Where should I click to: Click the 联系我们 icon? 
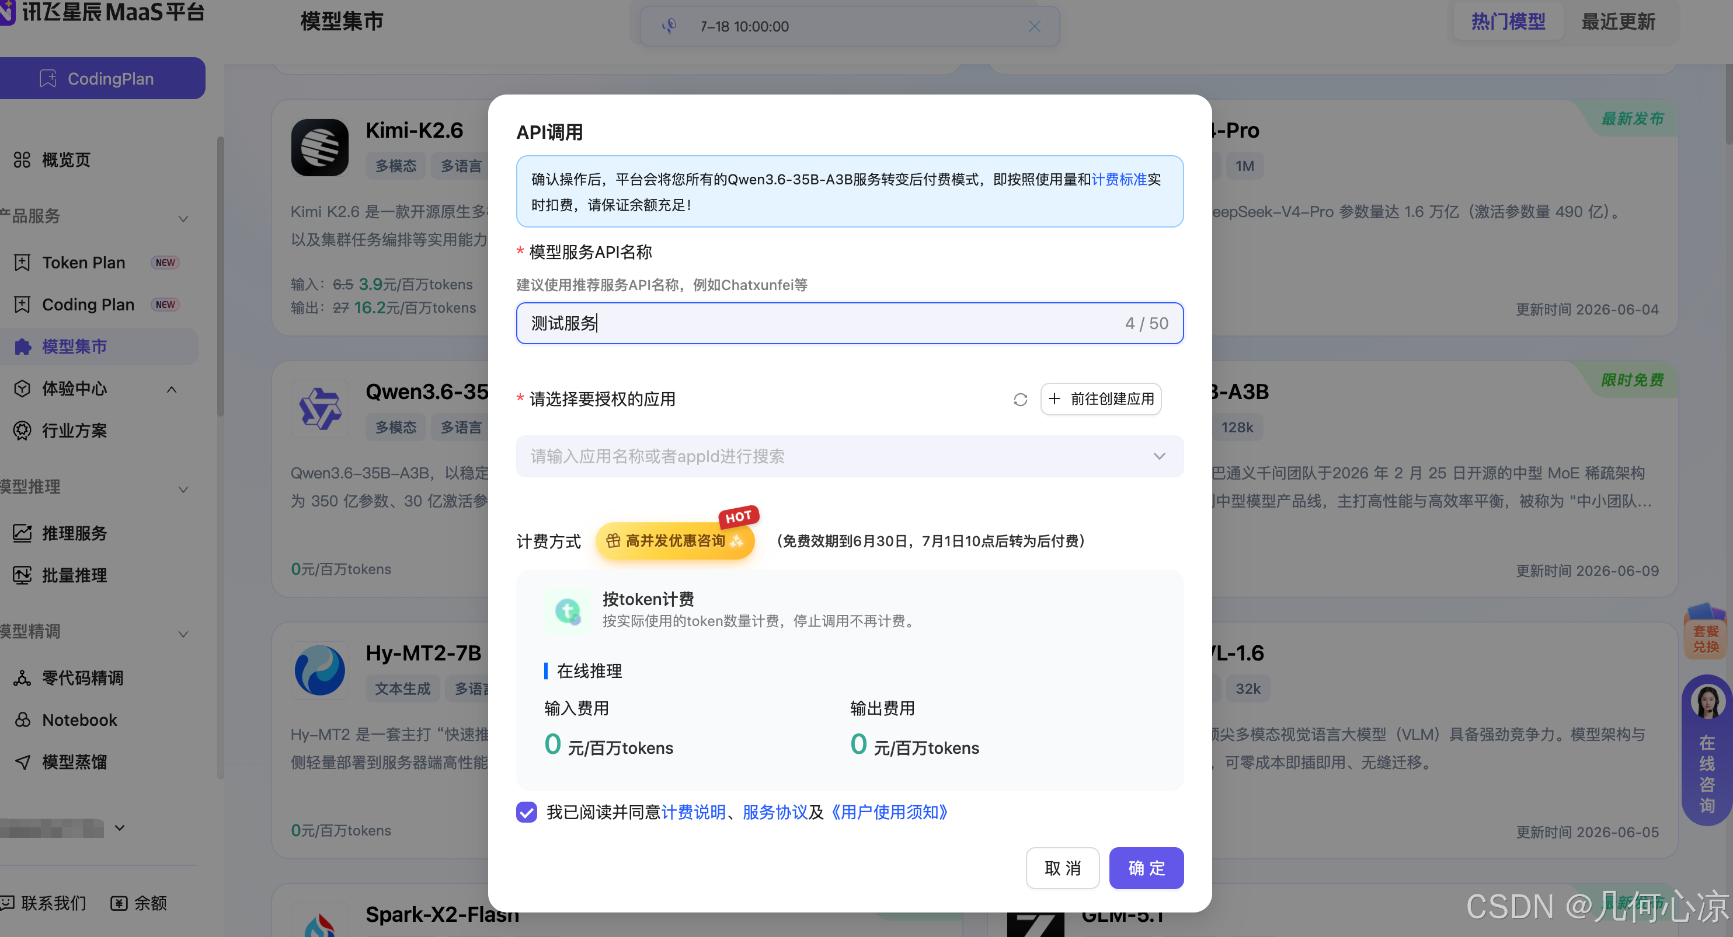coord(8,903)
